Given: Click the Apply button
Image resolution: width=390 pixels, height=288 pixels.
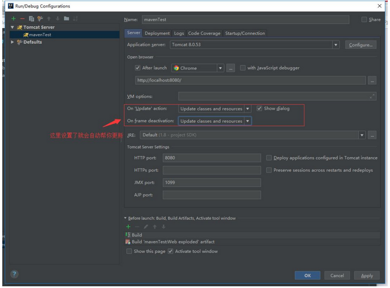Looking at the screenshot, I should click(x=367, y=276).
